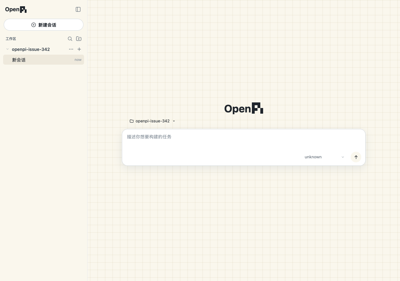Image resolution: width=400 pixels, height=281 pixels.
Task: Select the openpi-issue-342 workspace row
Action: point(43,49)
